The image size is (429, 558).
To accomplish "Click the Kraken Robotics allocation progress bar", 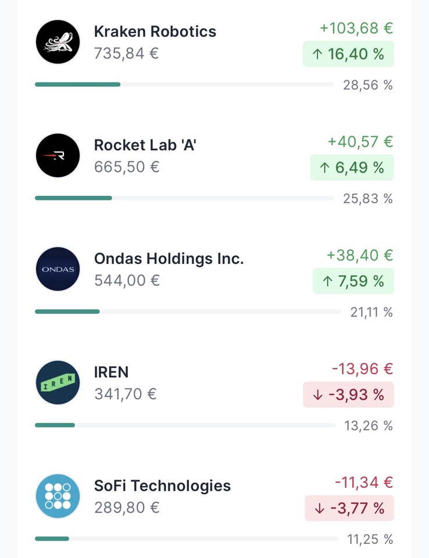I will pyautogui.click(x=184, y=84).
